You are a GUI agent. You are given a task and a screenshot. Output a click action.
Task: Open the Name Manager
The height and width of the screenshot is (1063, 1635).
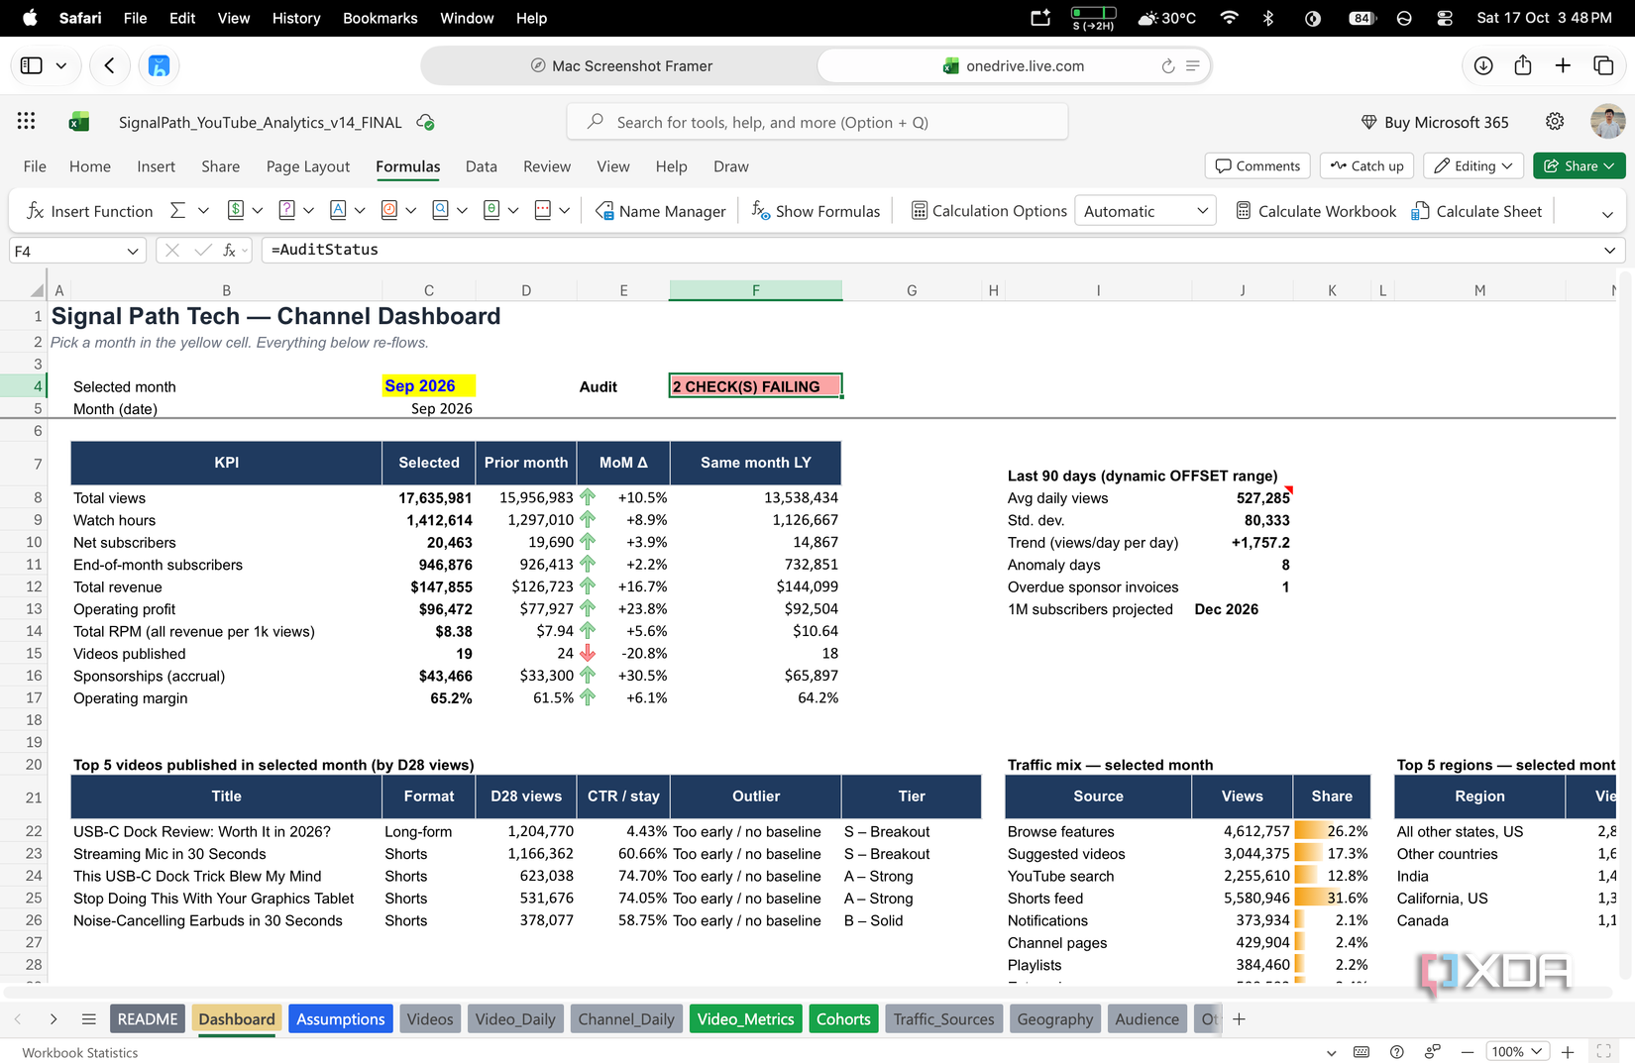(x=660, y=211)
